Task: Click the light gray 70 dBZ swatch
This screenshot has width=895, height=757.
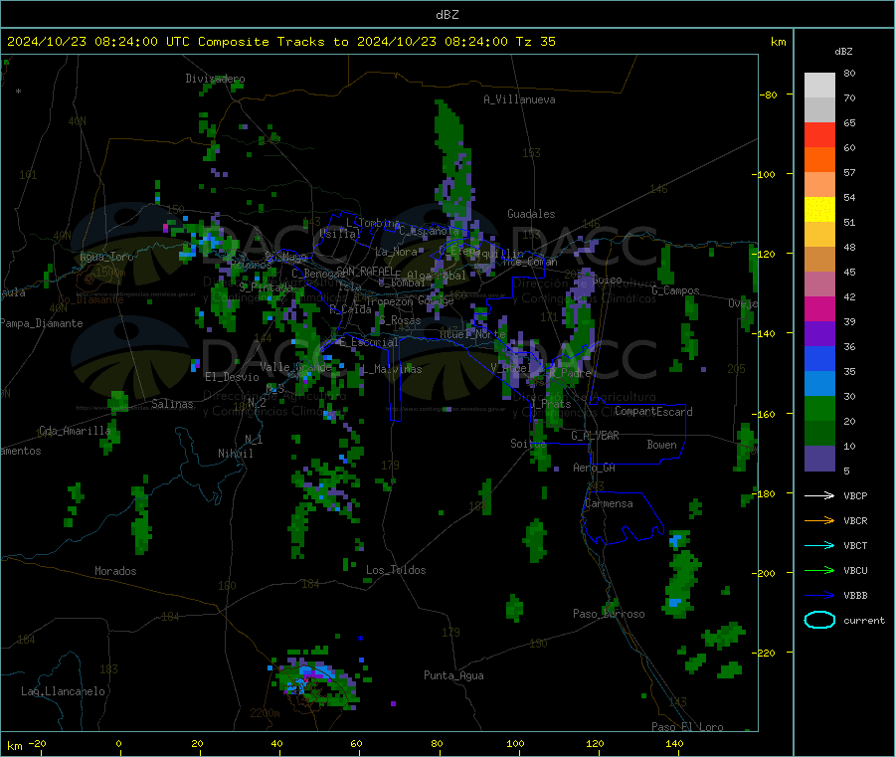Action: tap(819, 86)
